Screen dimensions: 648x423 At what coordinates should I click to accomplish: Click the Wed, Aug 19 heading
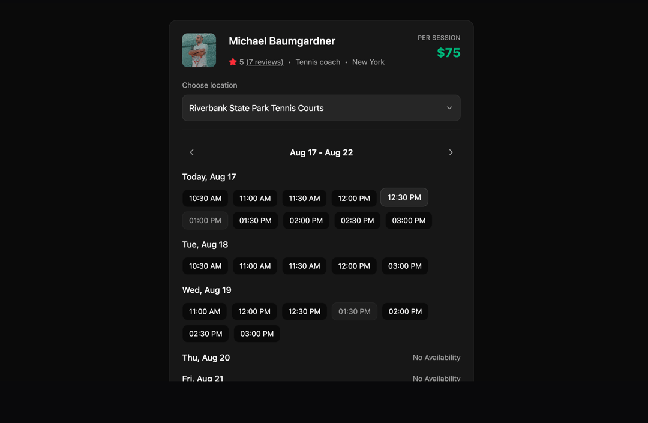206,290
